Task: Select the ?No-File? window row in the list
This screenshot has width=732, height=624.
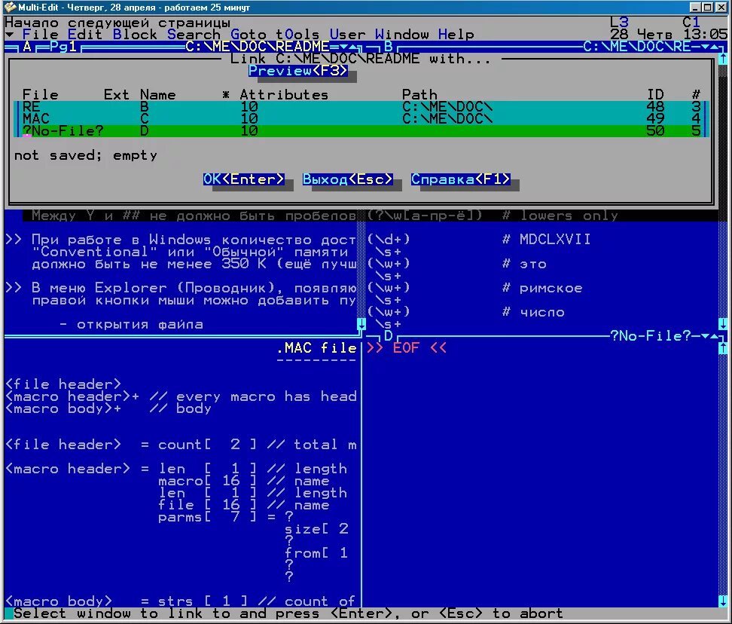Action: pos(361,131)
